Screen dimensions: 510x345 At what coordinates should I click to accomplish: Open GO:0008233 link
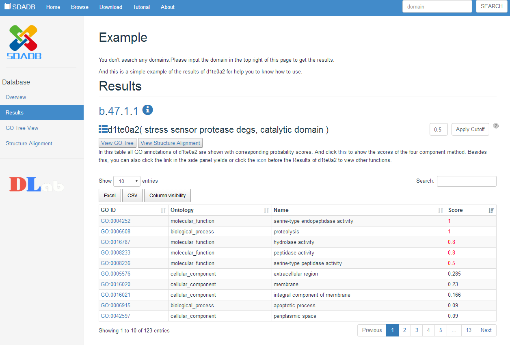coord(116,253)
